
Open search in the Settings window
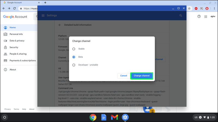coord(181,15)
